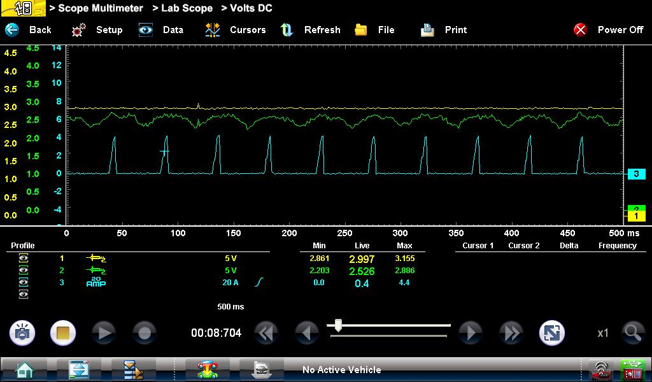
Task: Take a snapshot with the camera button
Action: coord(22,332)
